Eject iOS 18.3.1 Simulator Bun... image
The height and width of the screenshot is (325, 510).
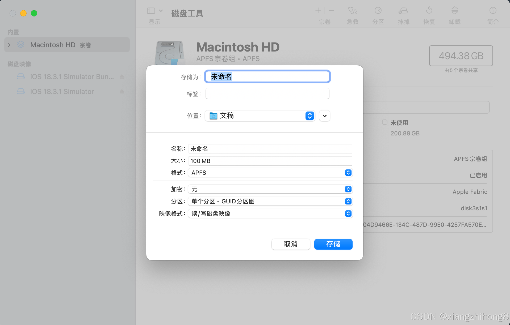pyautogui.click(x=122, y=77)
